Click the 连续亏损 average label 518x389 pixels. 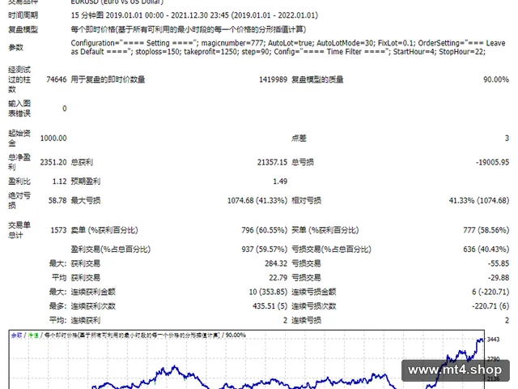306,321
